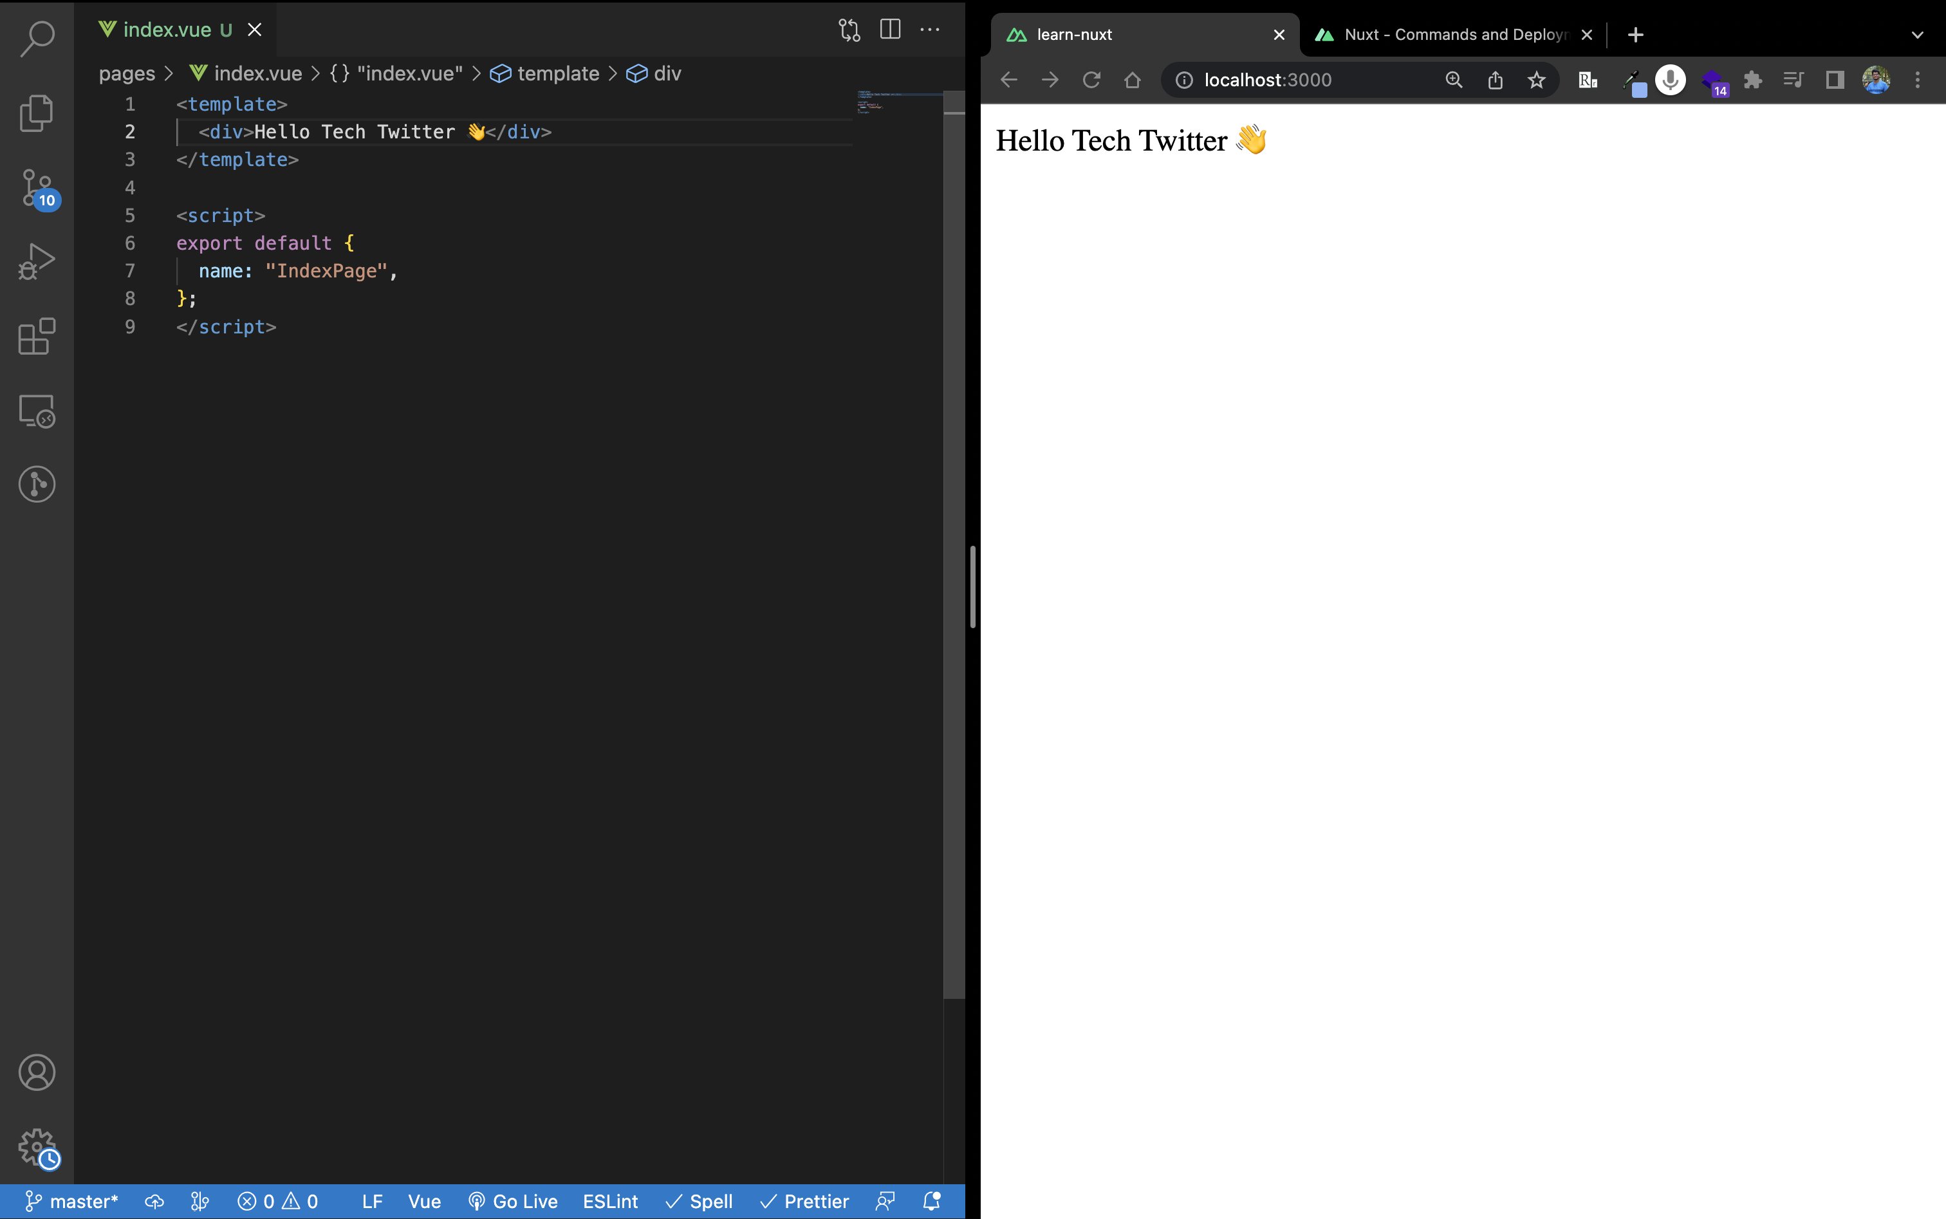Screen dimensions: 1946x1219
Task: Click the Open Changes compare icon
Action: click(849, 30)
